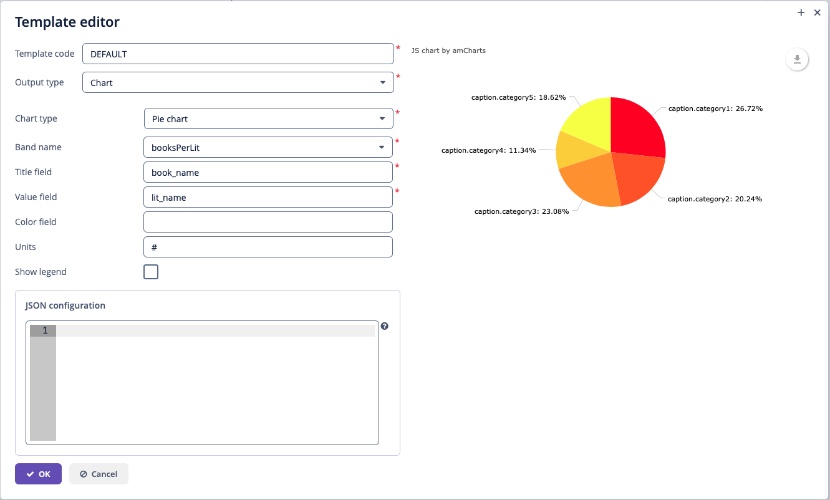Screen dimensions: 830x500
Task: Click the empty Color field input
Action: pos(268,222)
